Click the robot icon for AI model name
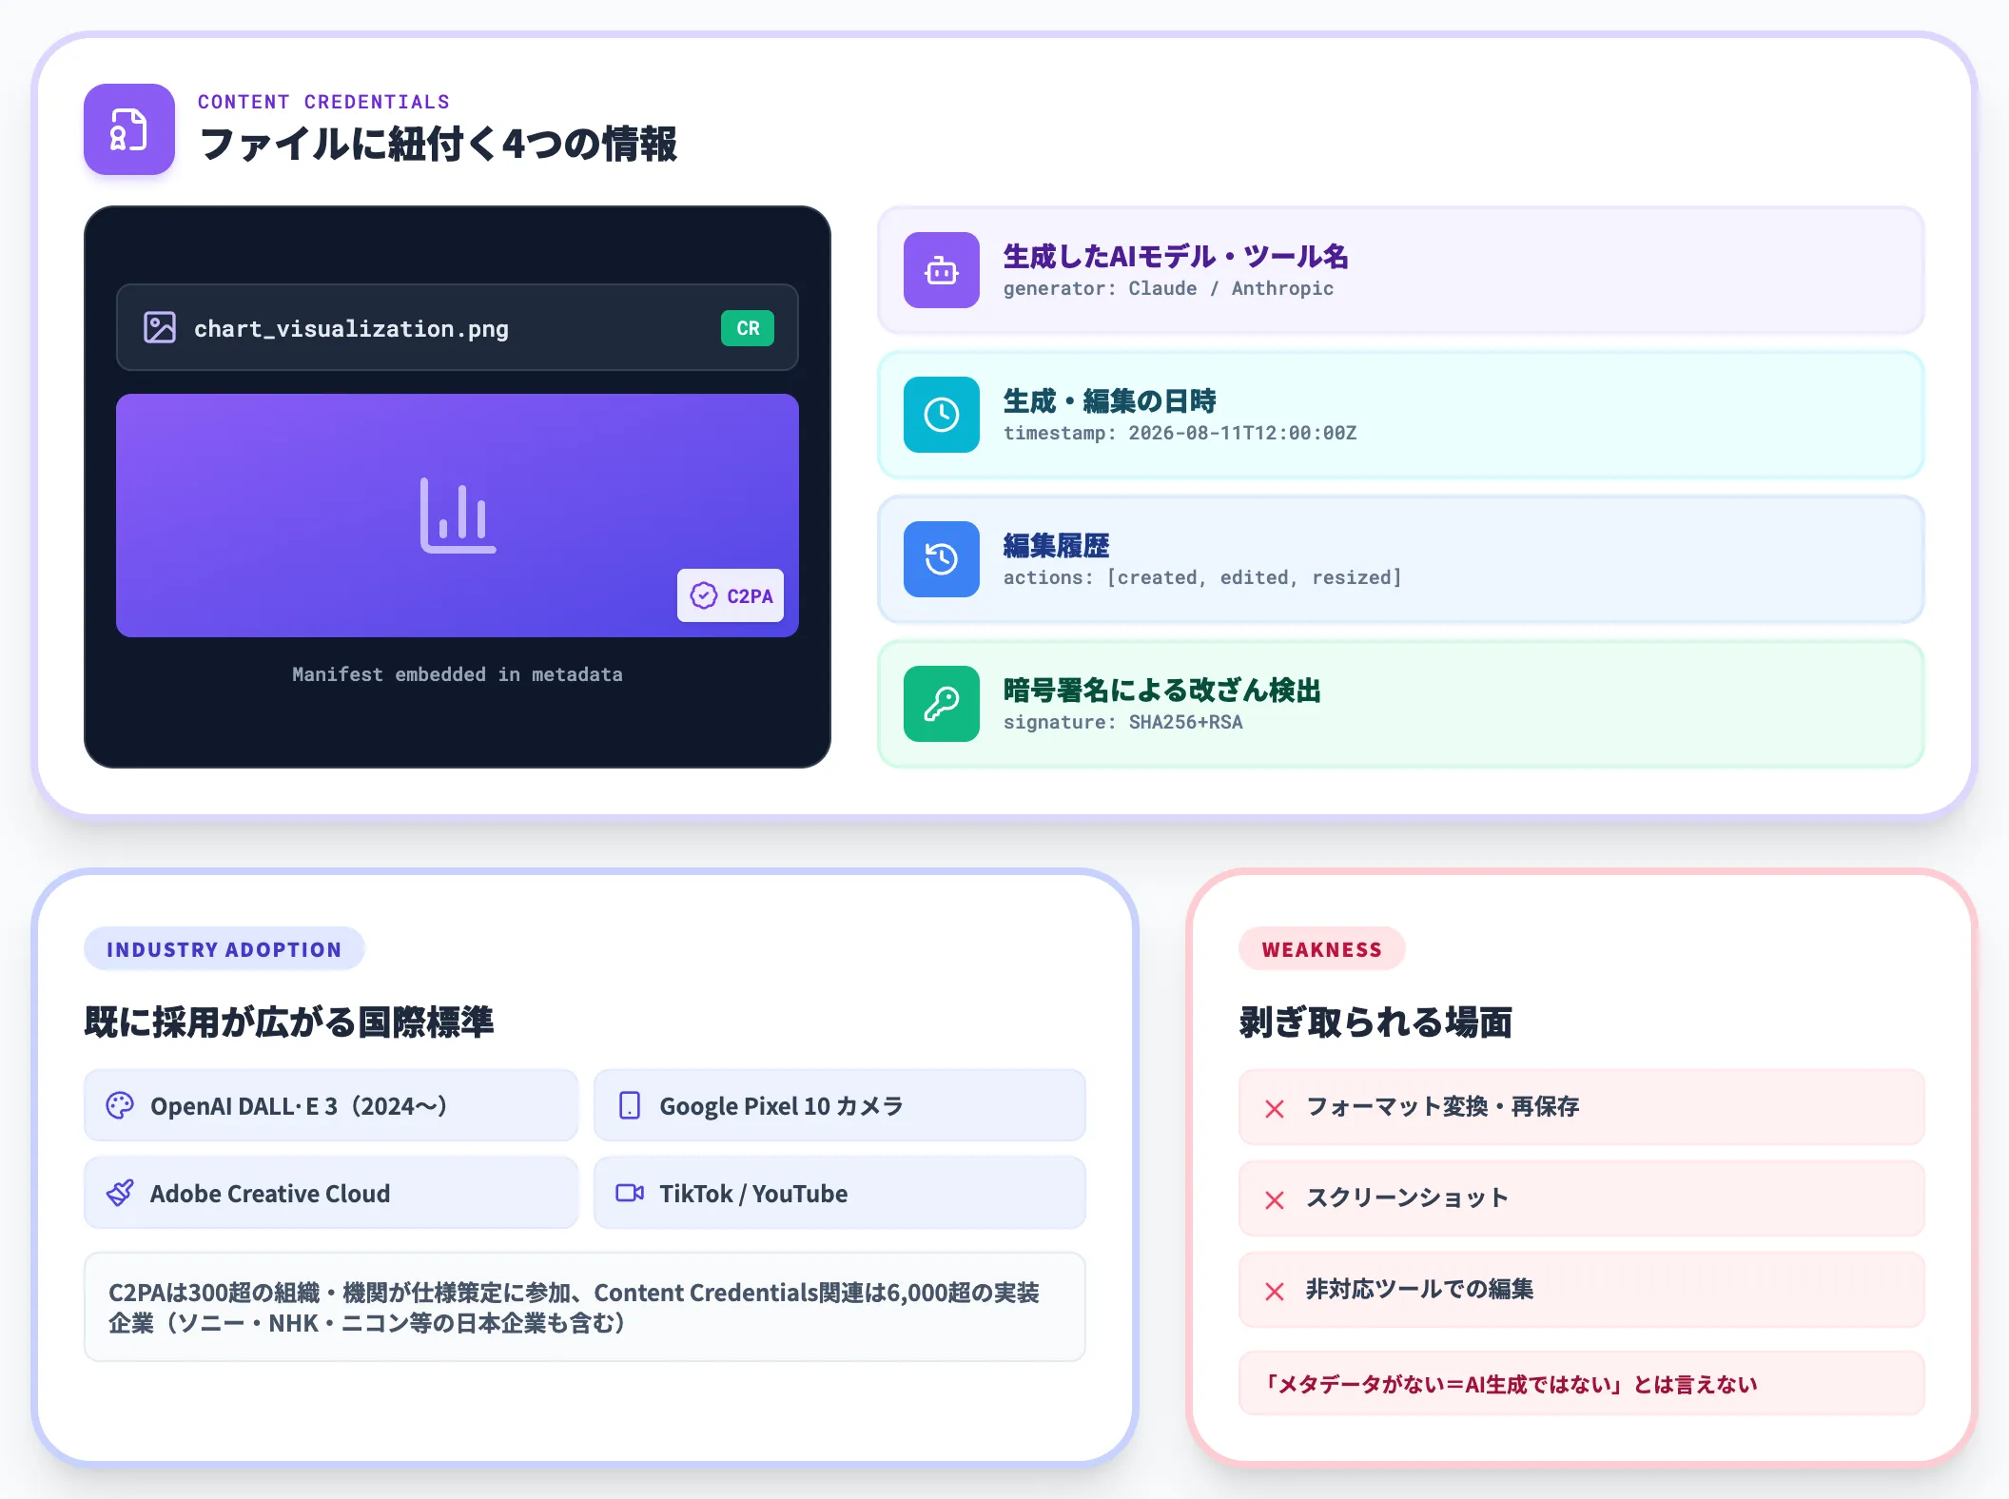 942,270
